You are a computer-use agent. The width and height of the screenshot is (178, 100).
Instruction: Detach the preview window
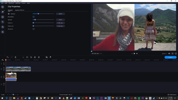point(176,54)
